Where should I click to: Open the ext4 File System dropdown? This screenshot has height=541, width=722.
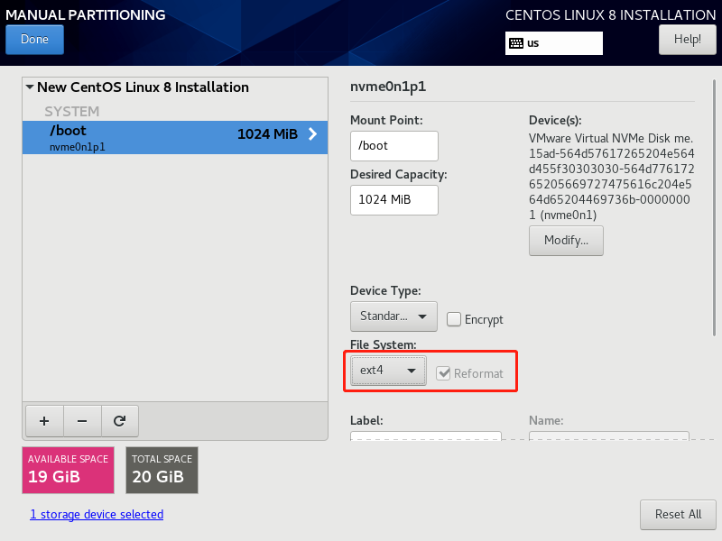388,371
